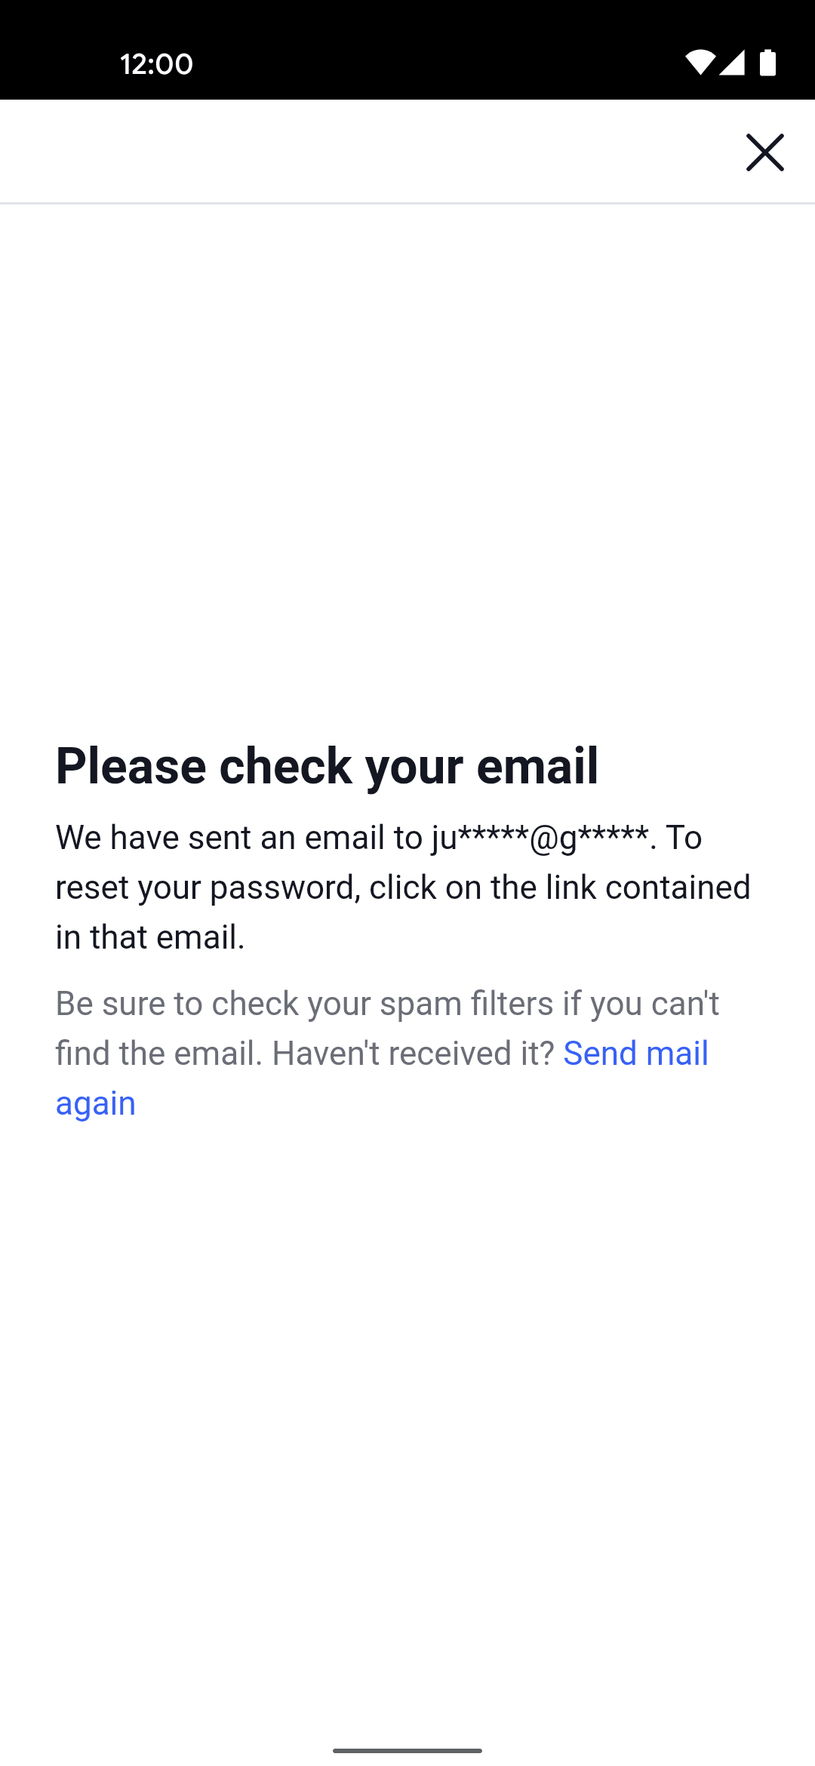This screenshot has height=1766, width=815.
Task: Tap the word 'Please' in the heading
Action: [131, 766]
